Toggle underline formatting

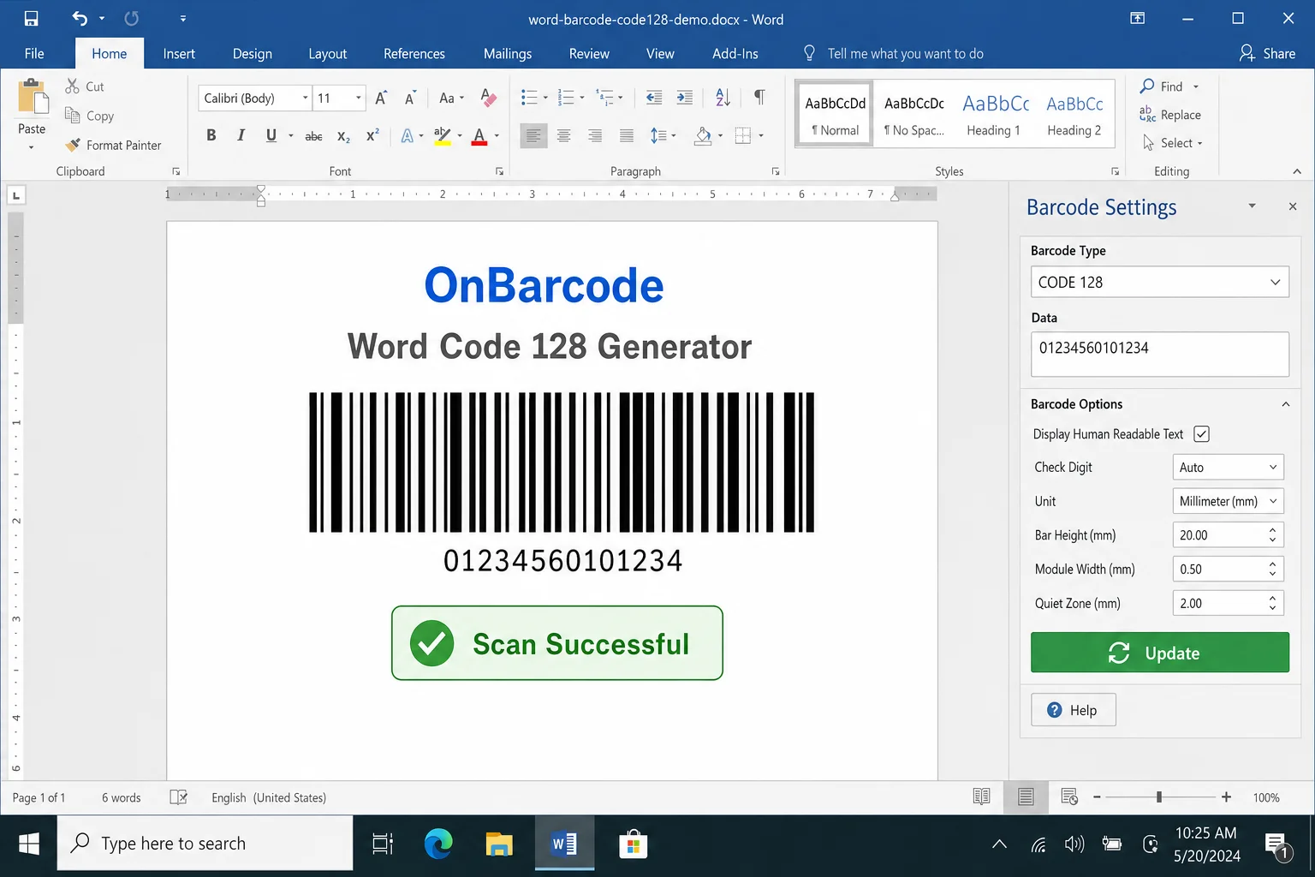[x=271, y=135]
